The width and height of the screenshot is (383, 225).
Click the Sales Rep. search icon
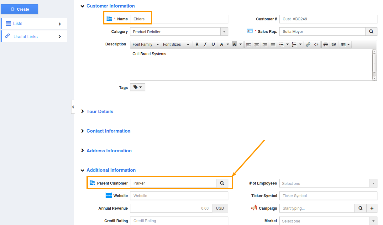point(371,32)
